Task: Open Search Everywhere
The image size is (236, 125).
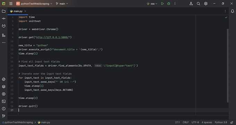Action: click(x=199, y=3)
